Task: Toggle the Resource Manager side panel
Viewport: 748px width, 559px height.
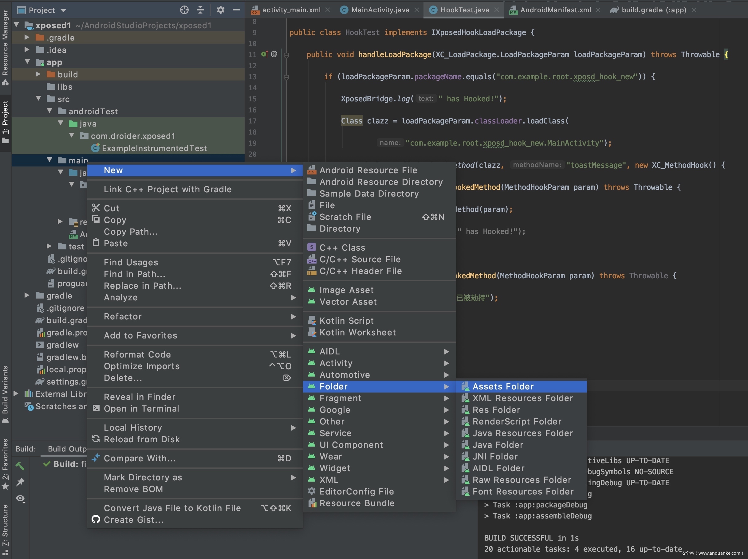Action: click(5, 47)
